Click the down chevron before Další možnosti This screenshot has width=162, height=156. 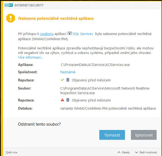[x=136, y=152]
